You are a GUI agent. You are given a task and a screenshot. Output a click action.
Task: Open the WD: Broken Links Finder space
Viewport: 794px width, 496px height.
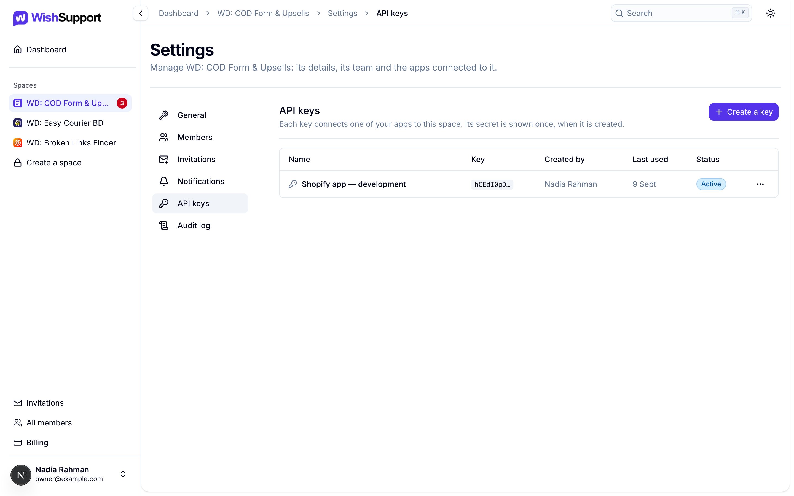click(x=70, y=143)
